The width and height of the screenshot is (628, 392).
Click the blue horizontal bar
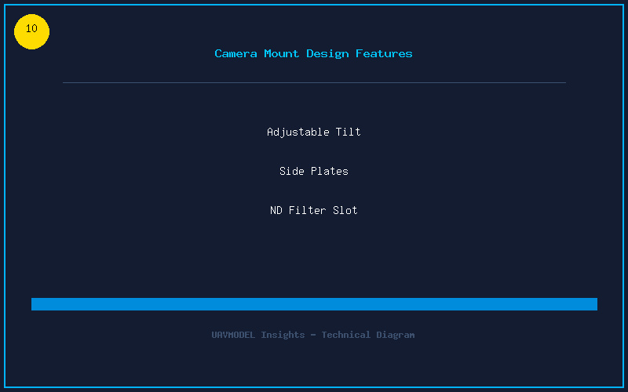click(x=315, y=304)
